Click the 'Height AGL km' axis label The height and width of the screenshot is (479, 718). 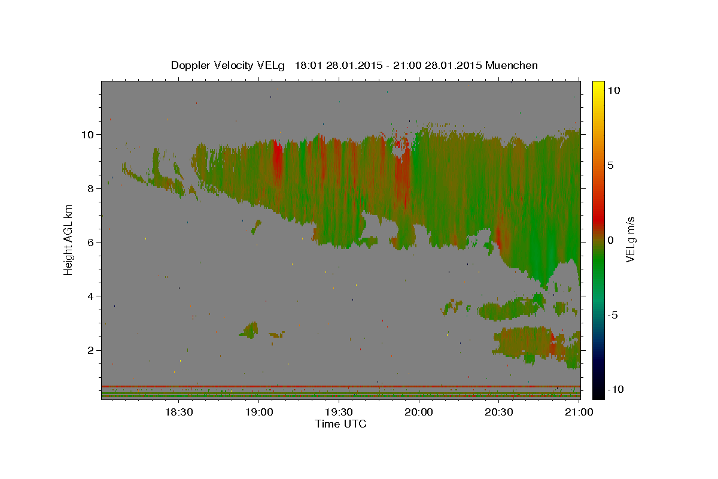pos(69,239)
